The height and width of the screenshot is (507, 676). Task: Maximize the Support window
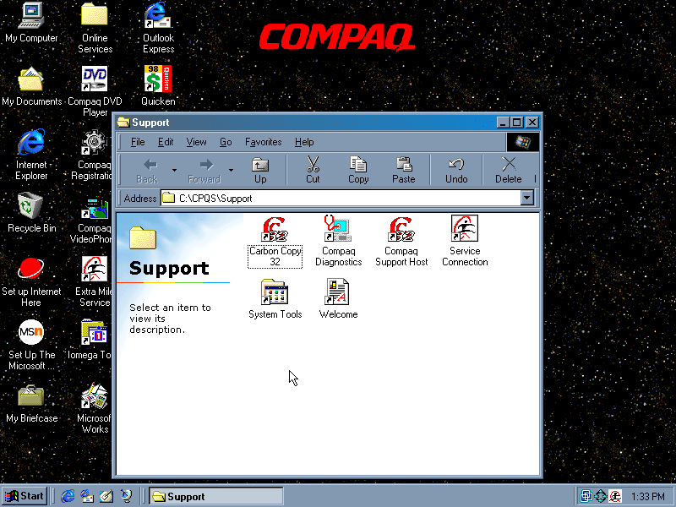(x=516, y=123)
